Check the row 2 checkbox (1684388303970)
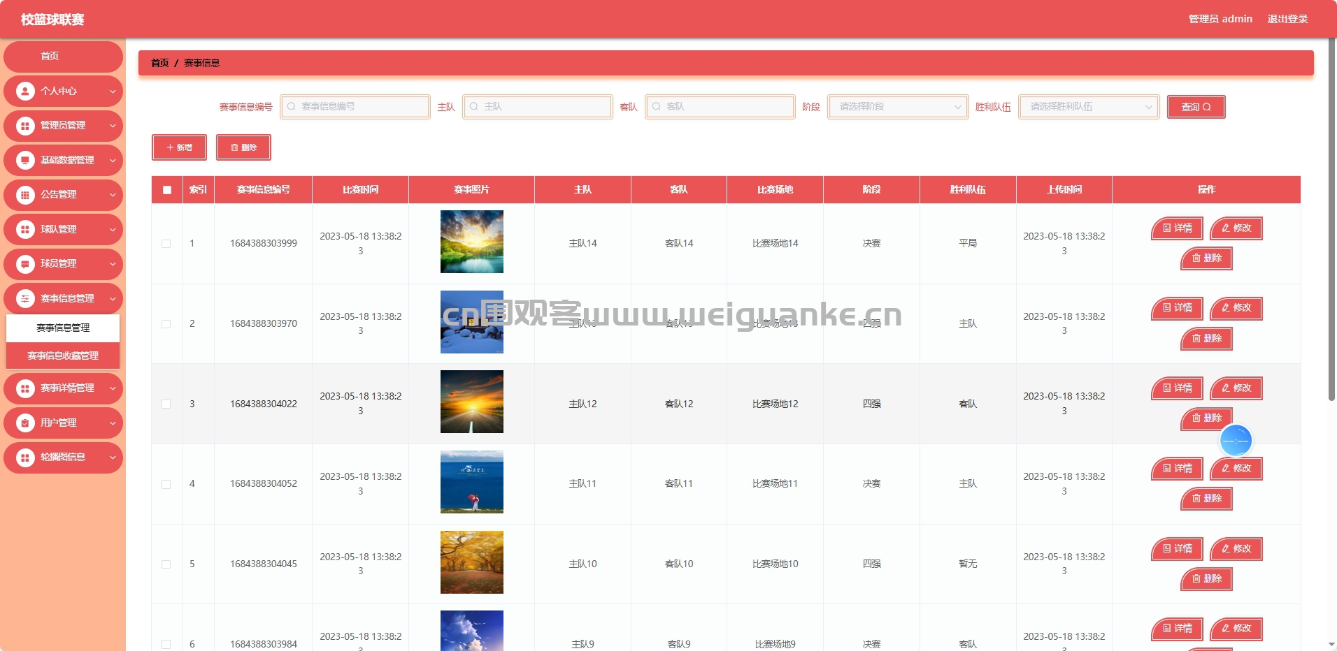This screenshot has width=1337, height=651. tap(166, 324)
